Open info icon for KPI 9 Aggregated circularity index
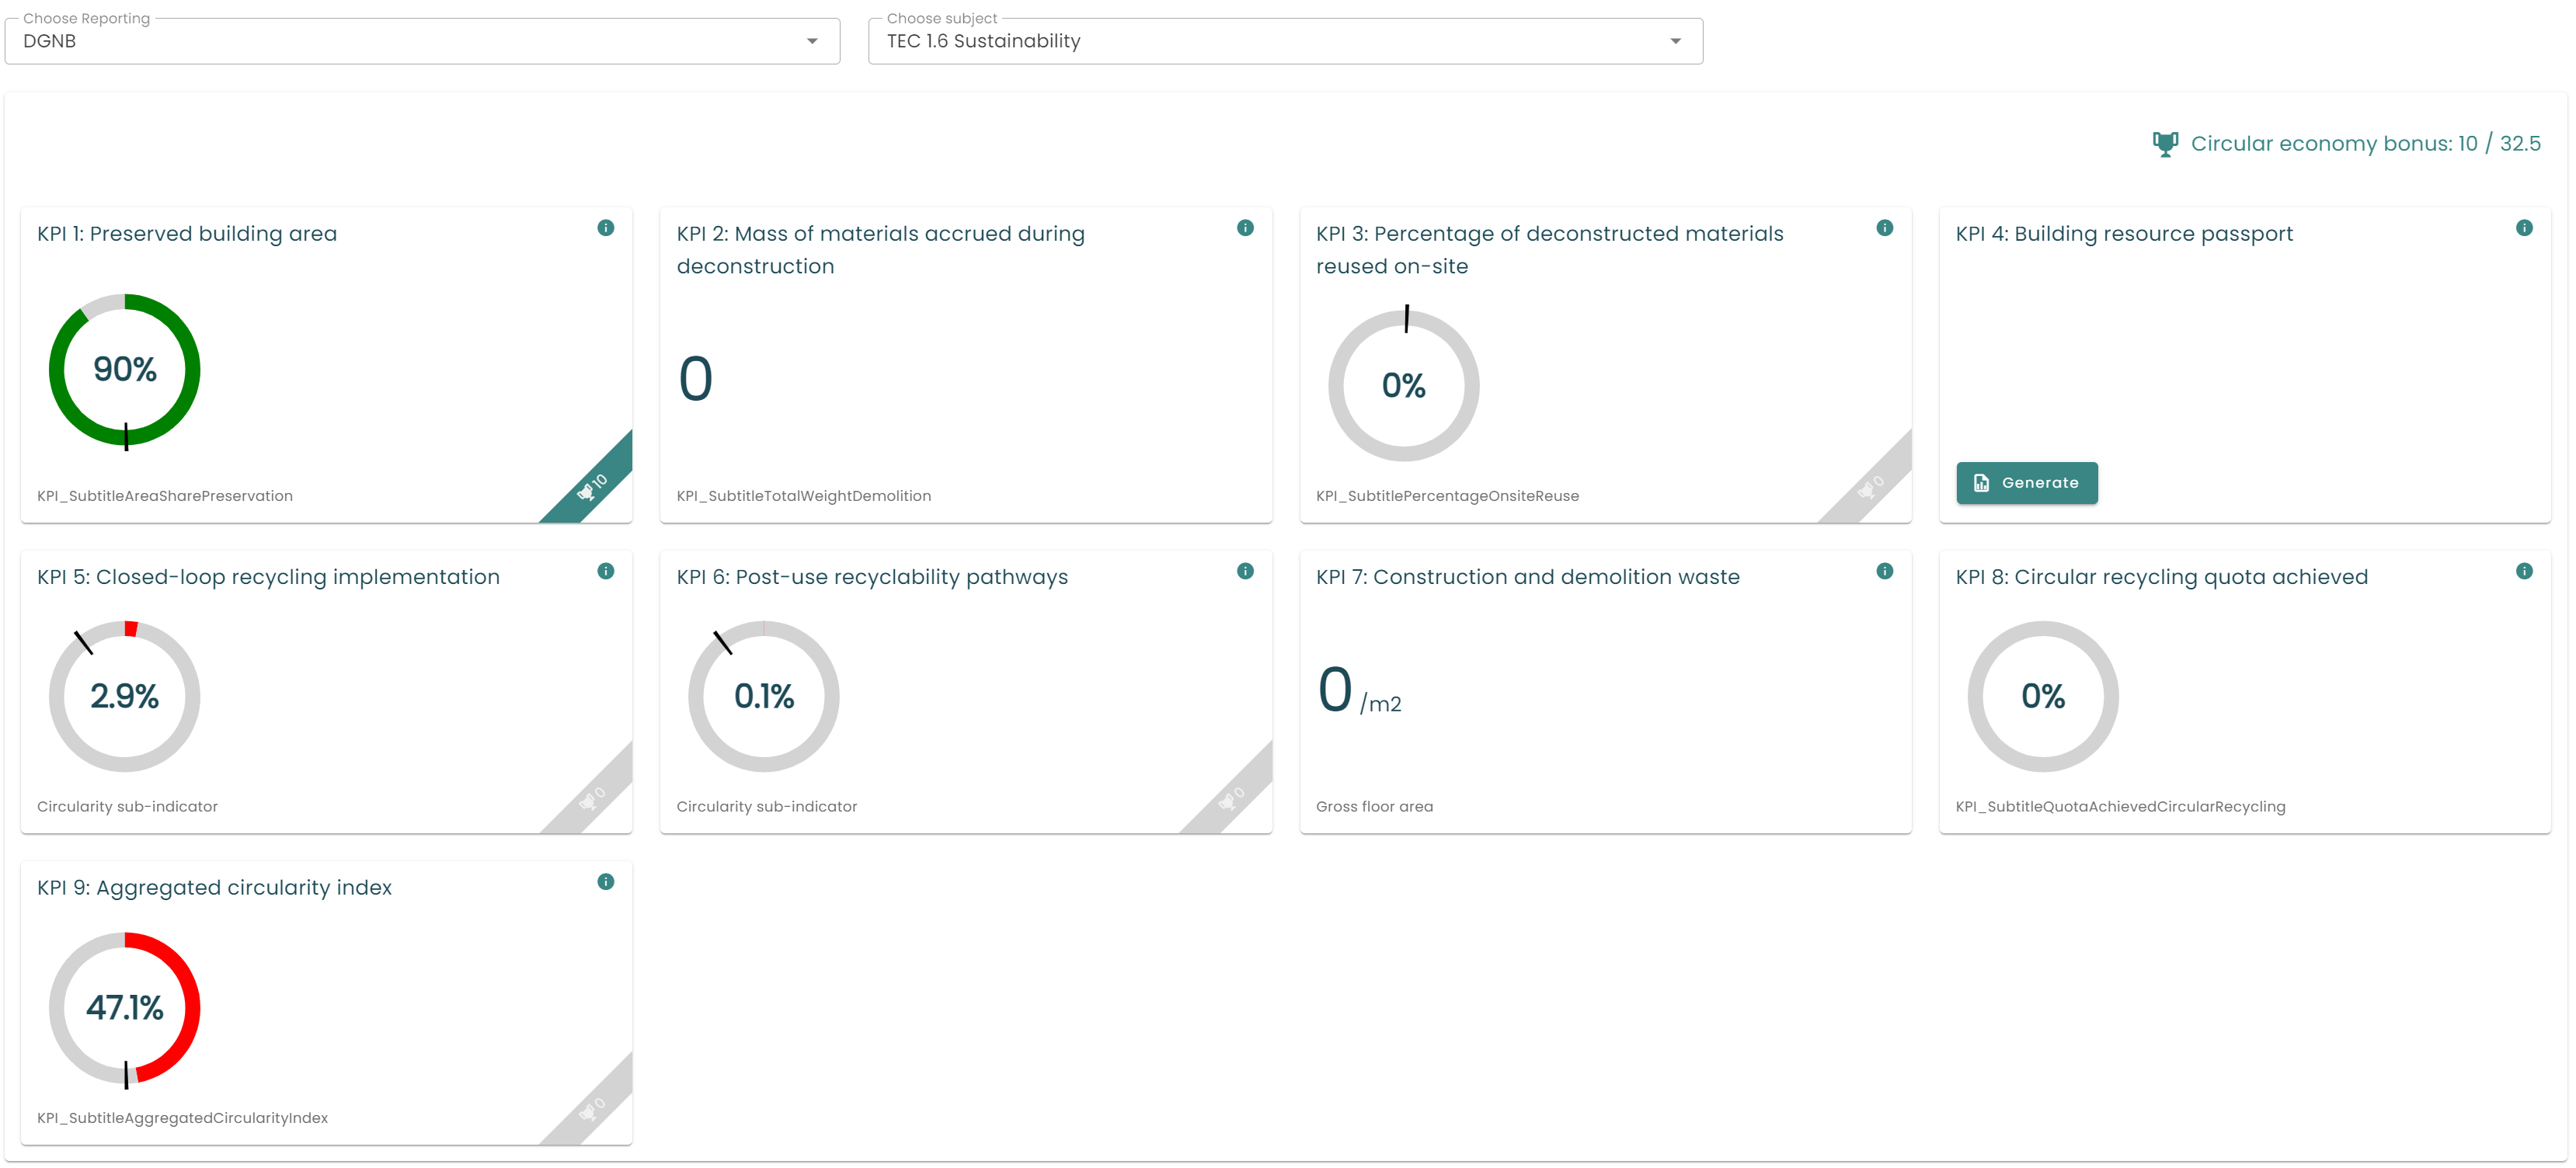 point(605,882)
